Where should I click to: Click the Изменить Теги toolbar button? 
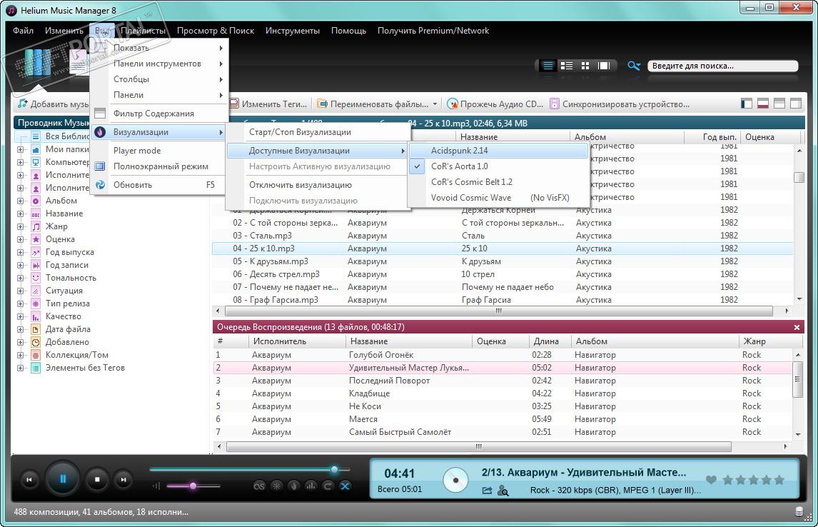click(269, 104)
